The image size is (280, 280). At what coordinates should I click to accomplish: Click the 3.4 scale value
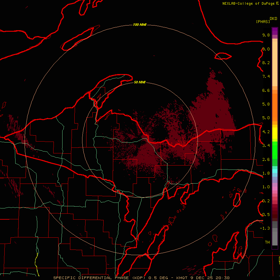[266, 146]
